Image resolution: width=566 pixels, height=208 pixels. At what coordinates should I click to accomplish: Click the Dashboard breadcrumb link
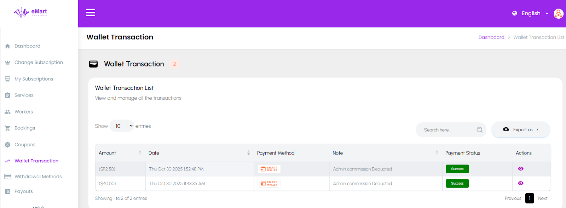tap(491, 37)
